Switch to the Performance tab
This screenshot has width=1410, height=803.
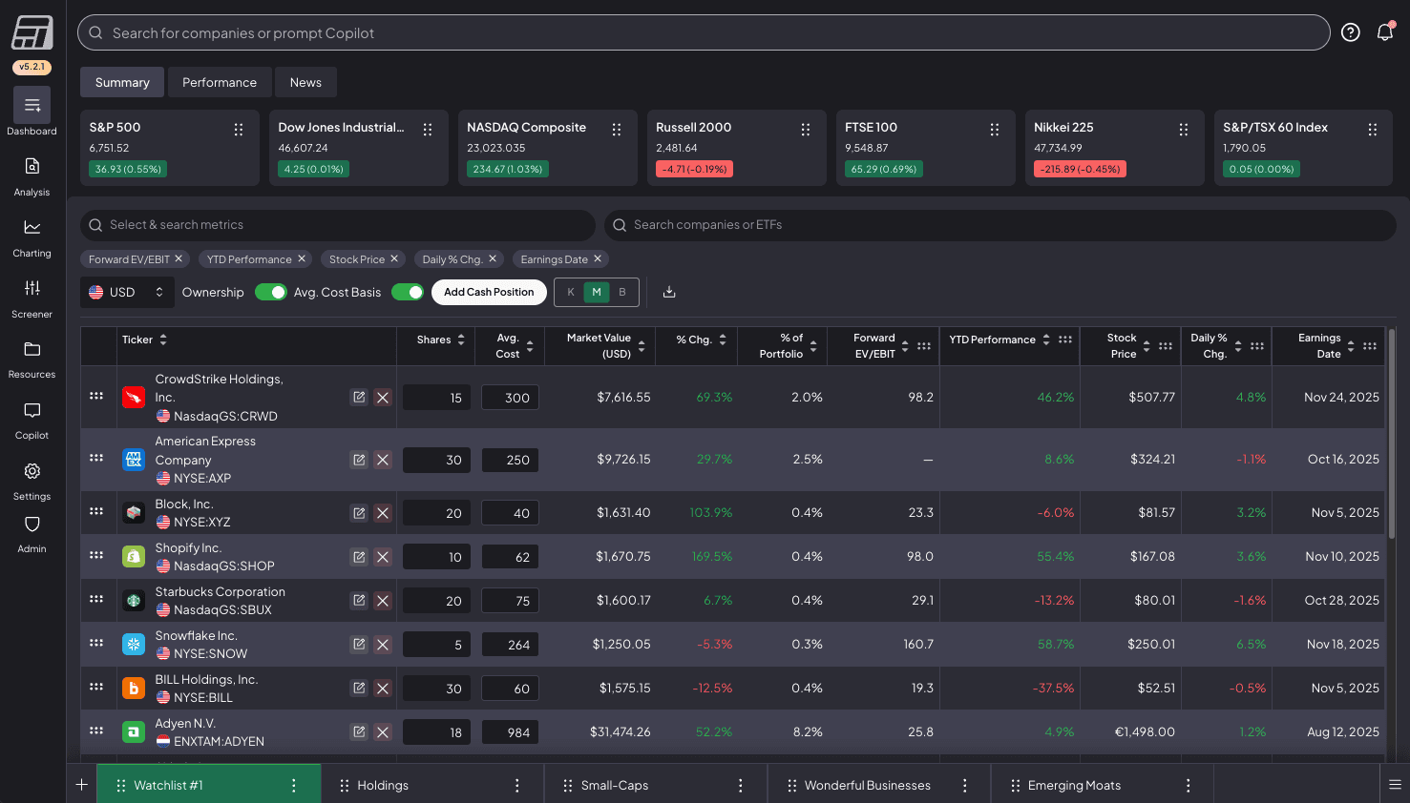point(220,82)
